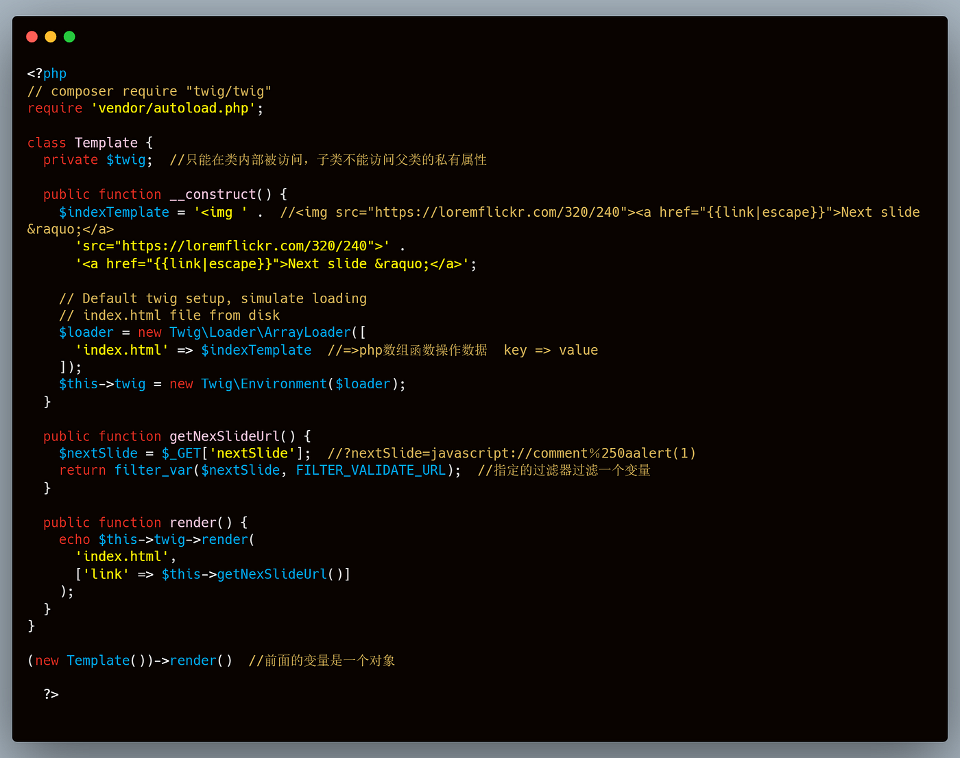The image size is (960, 758).
Task: Click the '(new Template())->render()' statement
Action: 130,661
